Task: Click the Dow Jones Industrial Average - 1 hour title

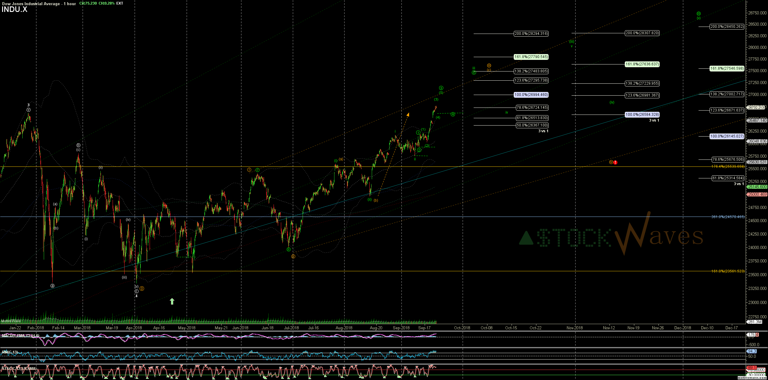Action: click(x=39, y=4)
